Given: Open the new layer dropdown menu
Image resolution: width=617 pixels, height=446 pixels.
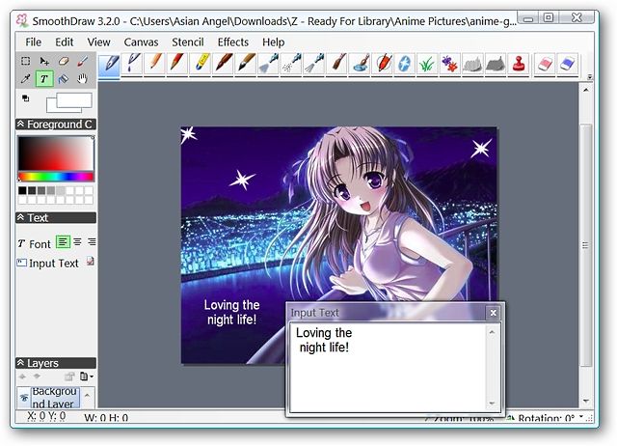Looking at the screenshot, I should pos(86,376).
